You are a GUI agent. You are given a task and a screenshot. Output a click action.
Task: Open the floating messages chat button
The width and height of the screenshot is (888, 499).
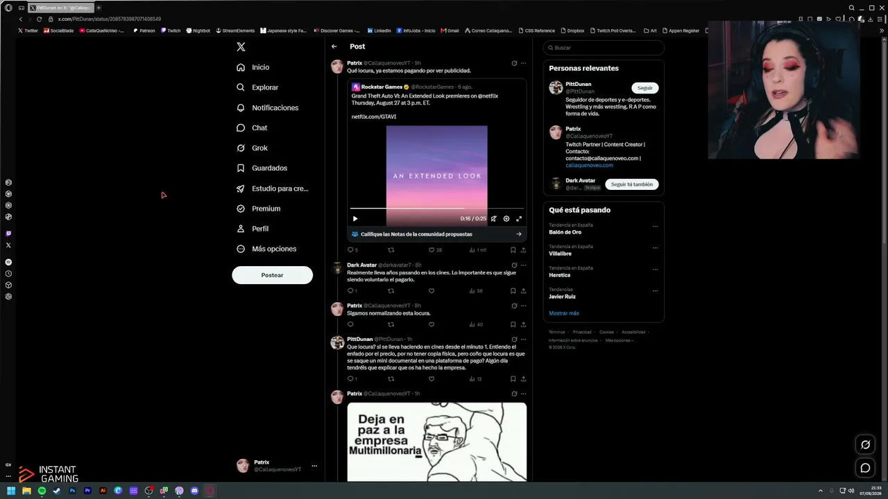(x=865, y=468)
